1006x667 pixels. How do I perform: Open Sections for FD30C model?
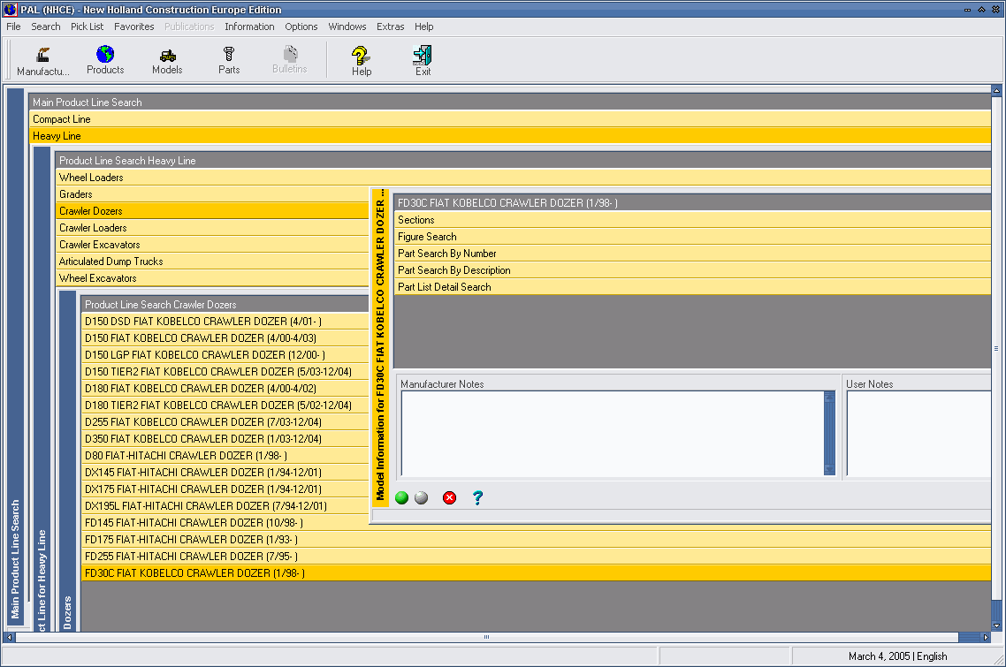(693, 220)
